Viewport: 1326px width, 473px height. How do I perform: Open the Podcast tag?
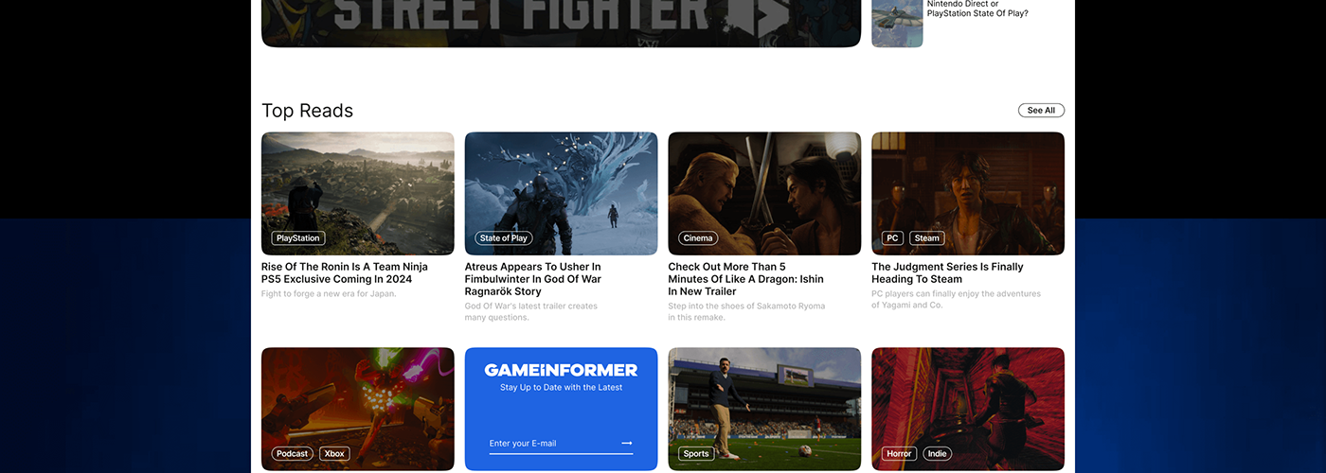[x=293, y=454]
